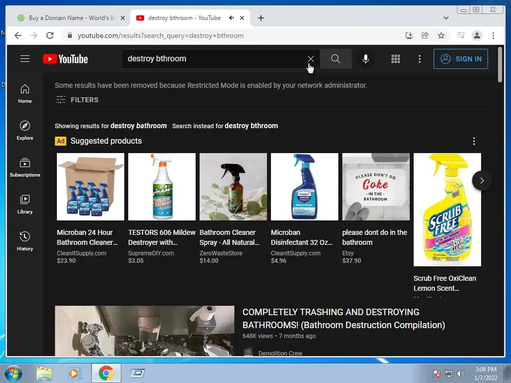Click 'please dont do in the bathroom' title
The height and width of the screenshot is (383, 511).
coord(375,237)
